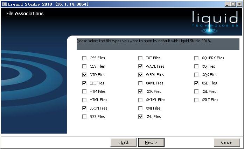
Task: Check the .XSL Files box
Action: [x=196, y=91]
